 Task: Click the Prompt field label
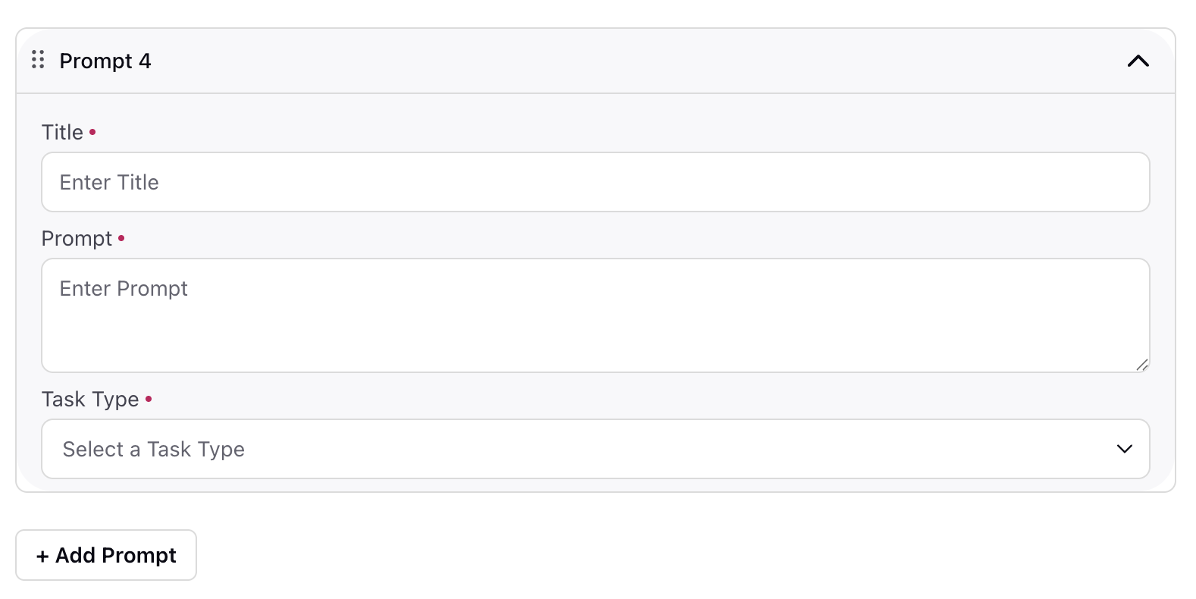pos(77,238)
